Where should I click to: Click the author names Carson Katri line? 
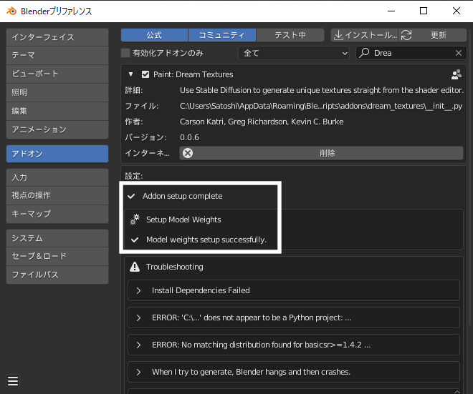click(x=262, y=122)
